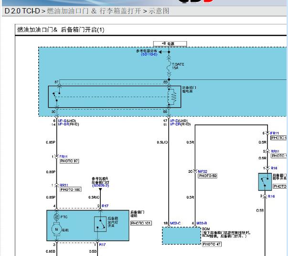
Task: Open FR11 connector link above PHOTO 97
Action: coord(64,156)
